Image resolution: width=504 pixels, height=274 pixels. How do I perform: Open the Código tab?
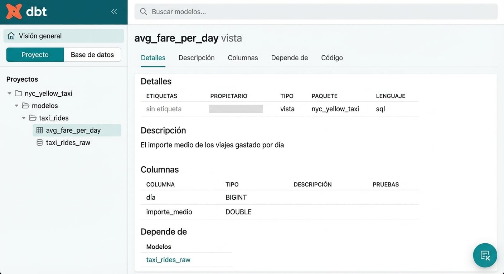[x=332, y=58]
